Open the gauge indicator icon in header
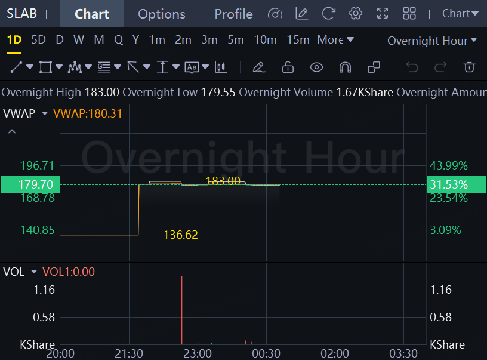This screenshot has width=487, height=360. point(275,14)
